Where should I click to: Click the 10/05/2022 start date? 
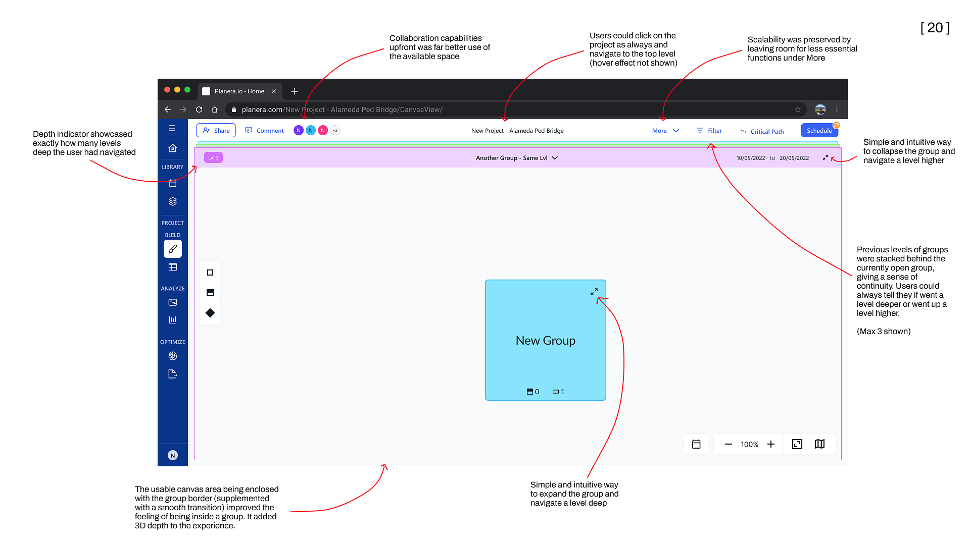tap(751, 158)
